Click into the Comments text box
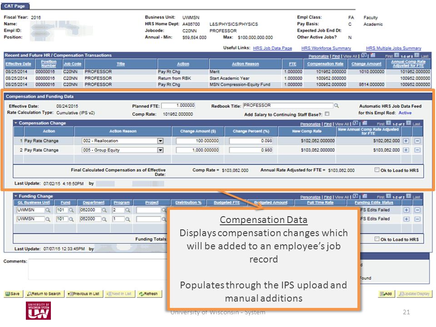The height and width of the screenshot is (327, 436). pyautogui.click(x=98, y=269)
